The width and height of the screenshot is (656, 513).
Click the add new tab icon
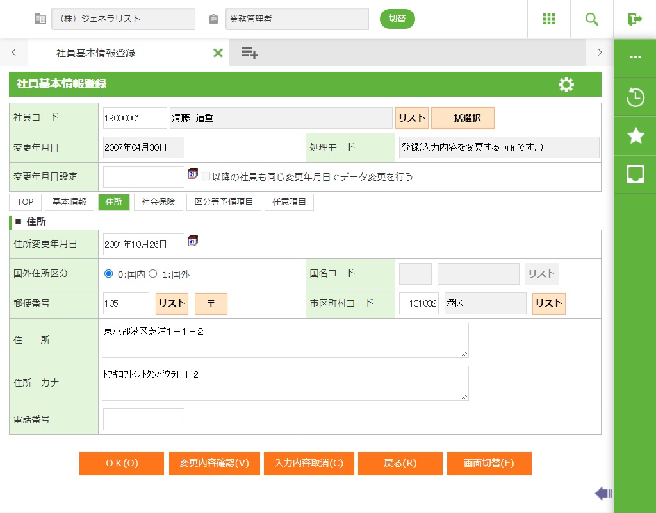click(250, 53)
